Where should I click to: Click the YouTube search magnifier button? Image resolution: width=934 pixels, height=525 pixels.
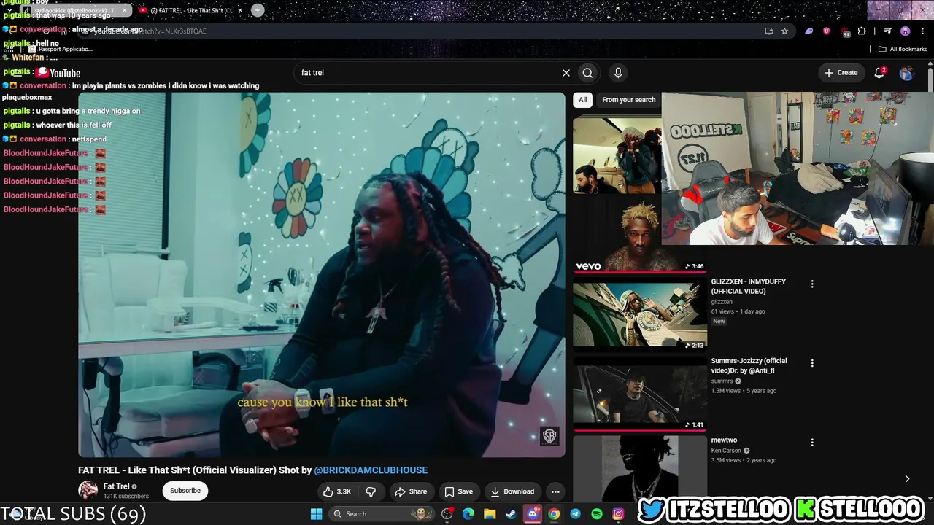pos(587,73)
